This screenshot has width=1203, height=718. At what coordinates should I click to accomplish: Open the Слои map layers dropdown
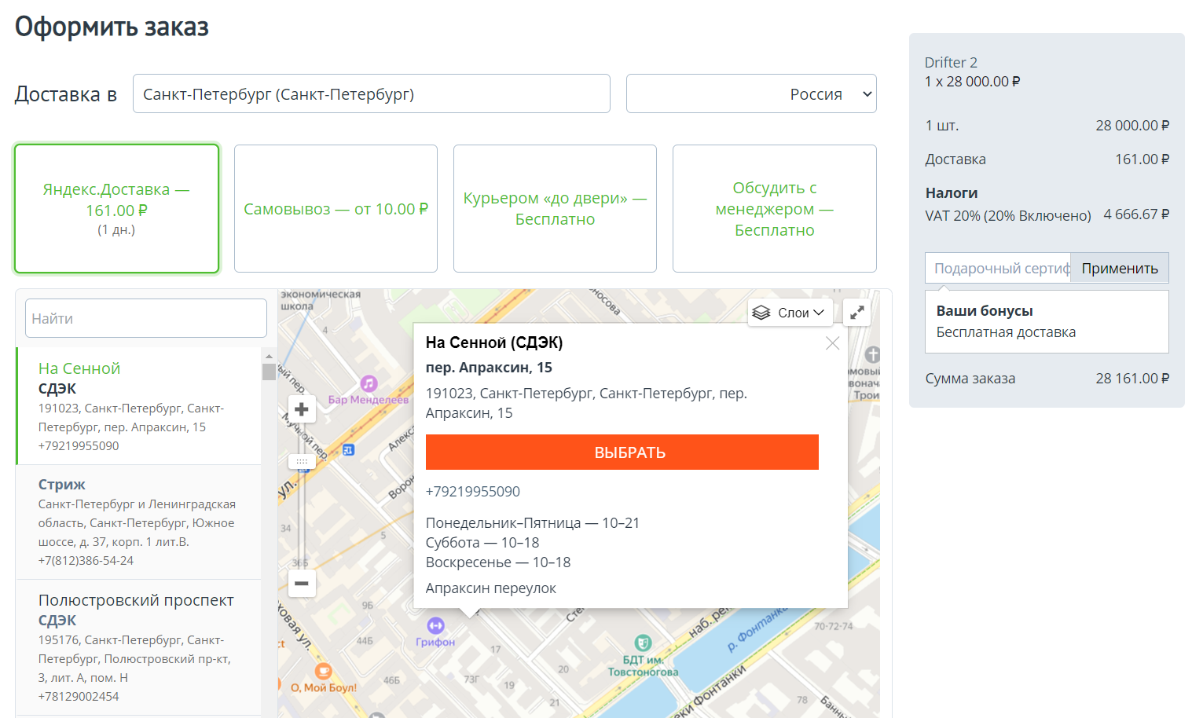(x=790, y=313)
